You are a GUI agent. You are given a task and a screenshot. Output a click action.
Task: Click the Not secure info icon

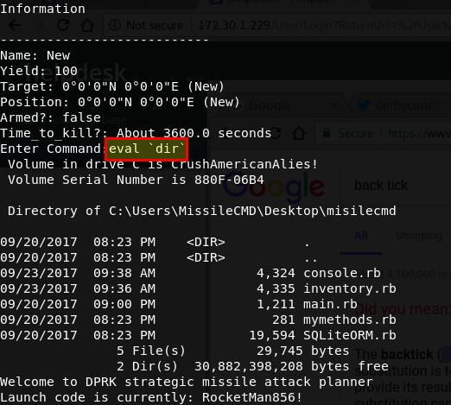click(x=115, y=25)
